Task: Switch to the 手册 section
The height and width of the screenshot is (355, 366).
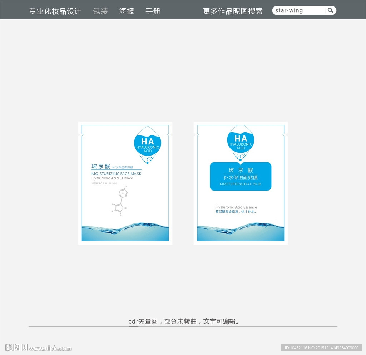Action: click(x=153, y=11)
